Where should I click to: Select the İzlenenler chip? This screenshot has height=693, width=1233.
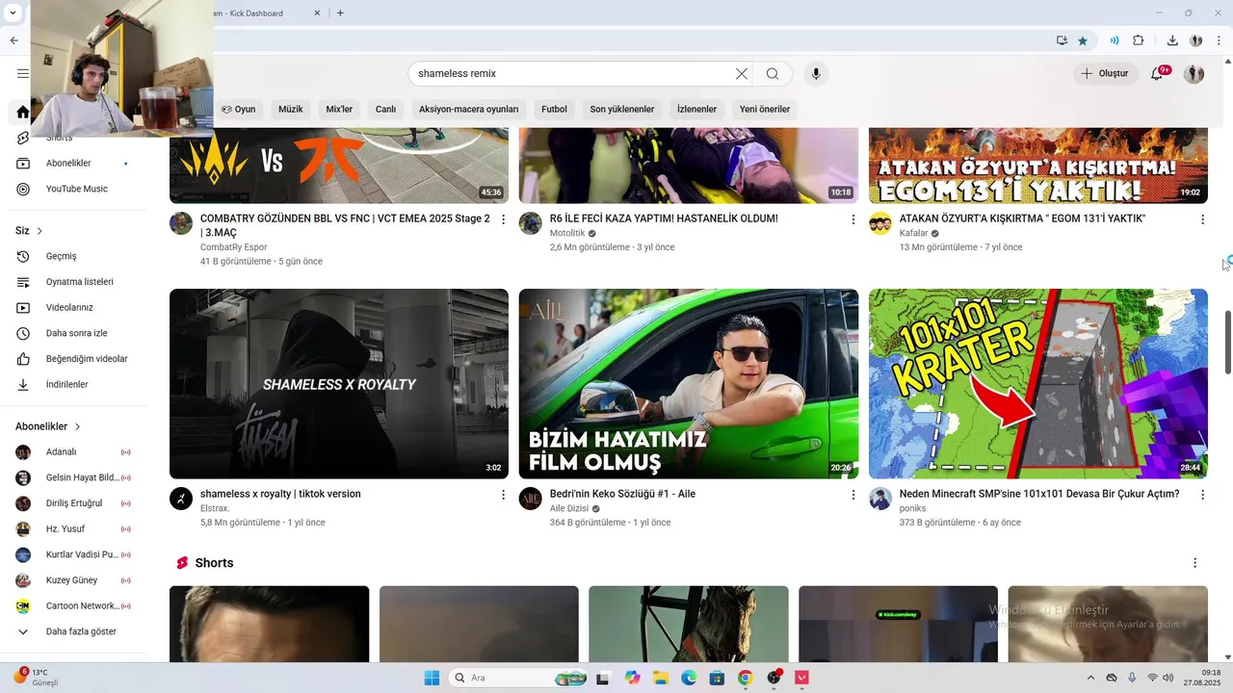coord(696,109)
